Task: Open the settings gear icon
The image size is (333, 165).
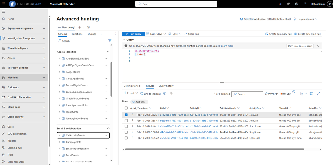Action: 297,4
